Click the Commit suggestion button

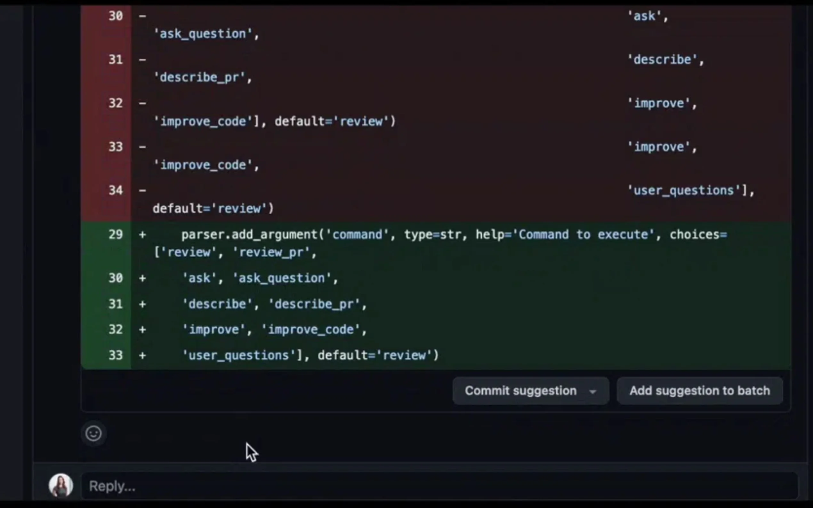tap(520, 391)
